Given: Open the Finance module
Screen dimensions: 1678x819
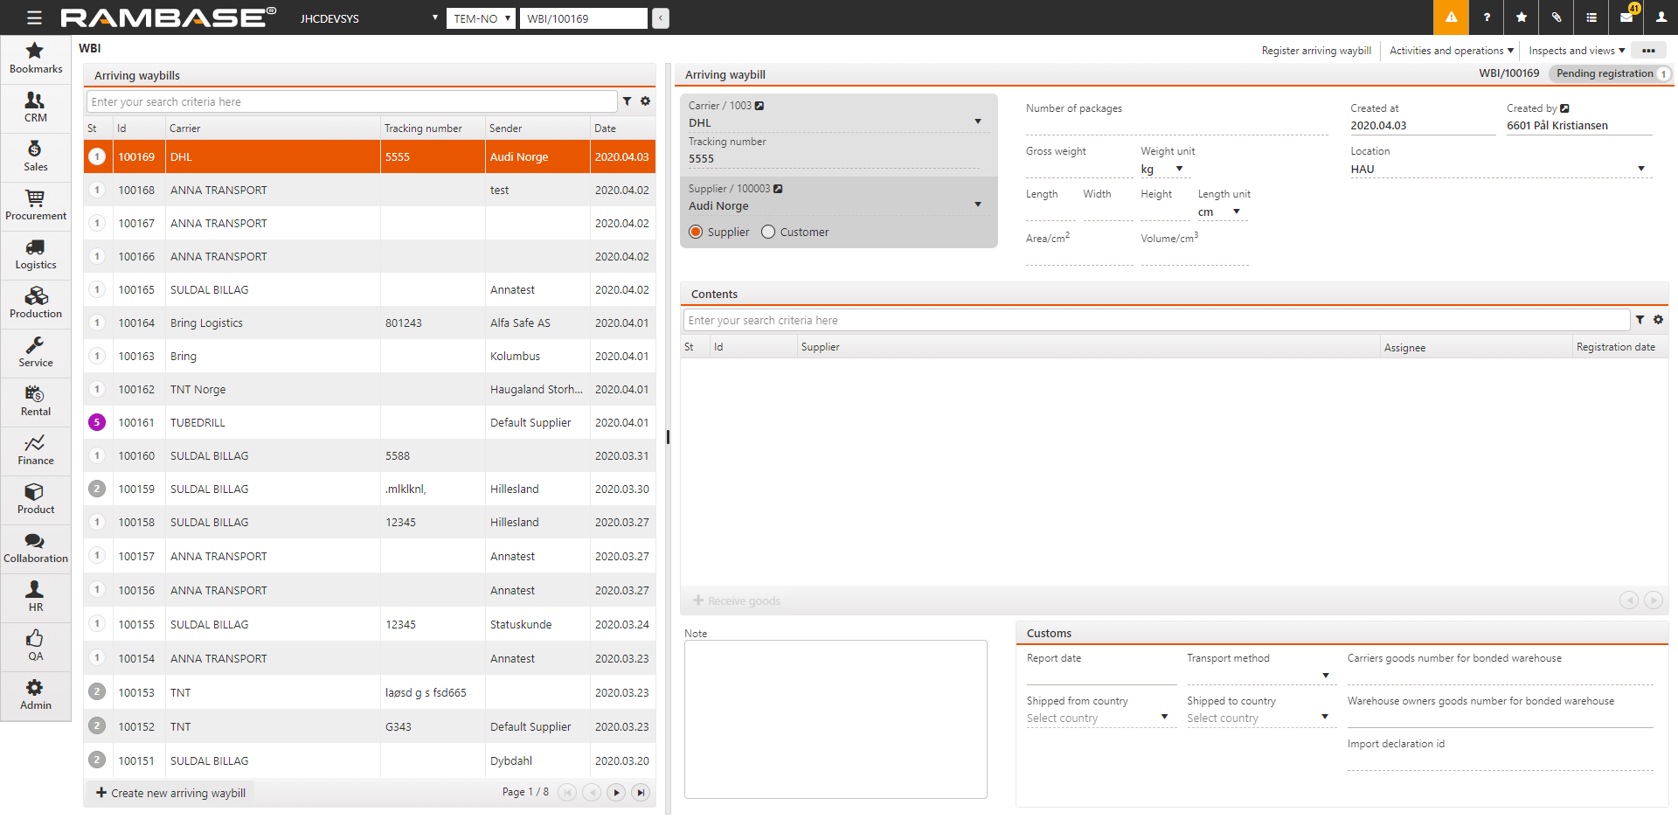Looking at the screenshot, I should click(x=35, y=450).
